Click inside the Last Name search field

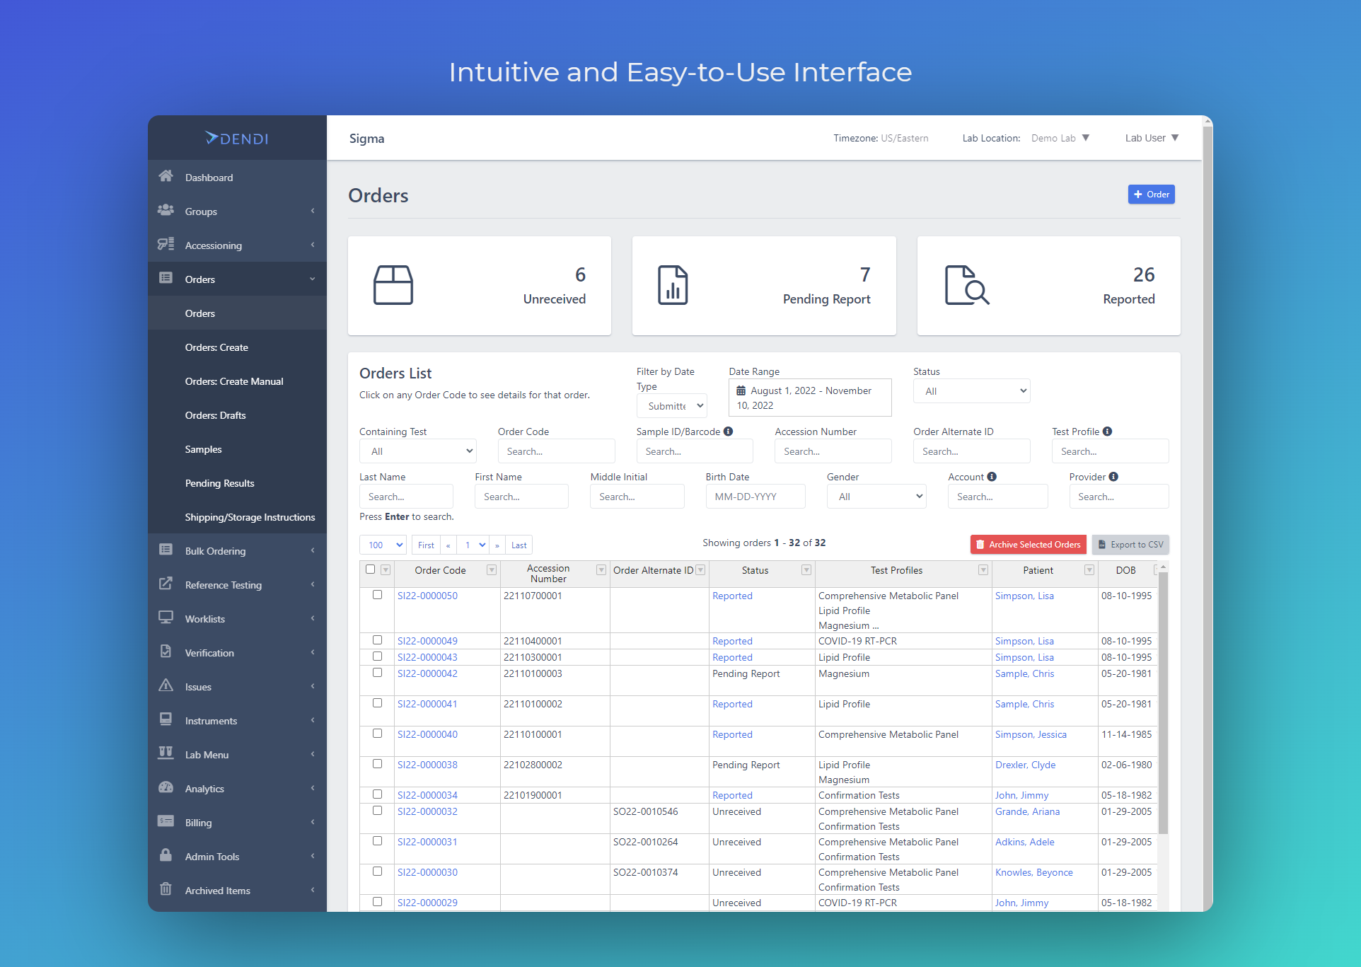(405, 496)
